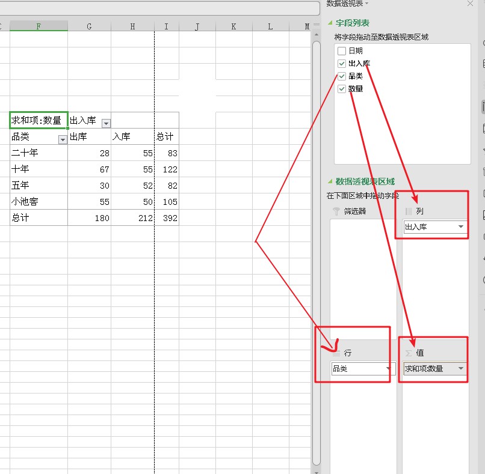Screen dimensions: 485x474
Task: Uncheck the 品类 field checkbox
Action: tap(341, 76)
